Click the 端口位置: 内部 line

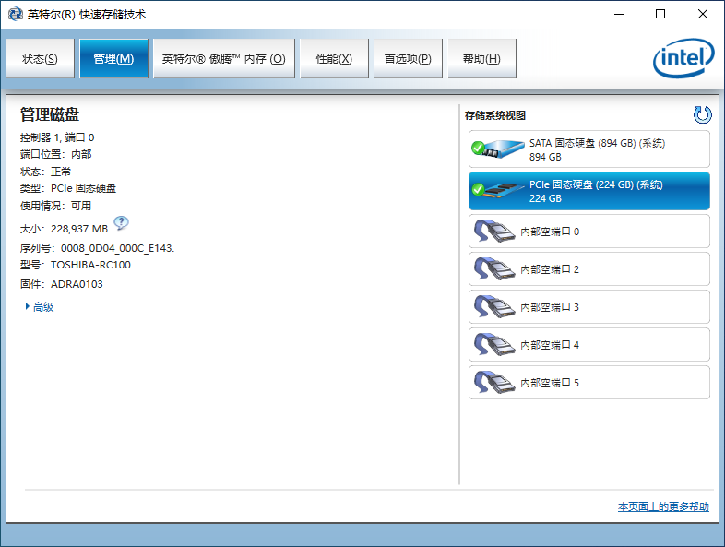click(55, 154)
